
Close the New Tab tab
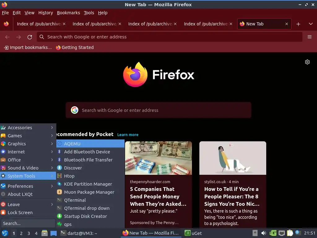tap(286, 24)
